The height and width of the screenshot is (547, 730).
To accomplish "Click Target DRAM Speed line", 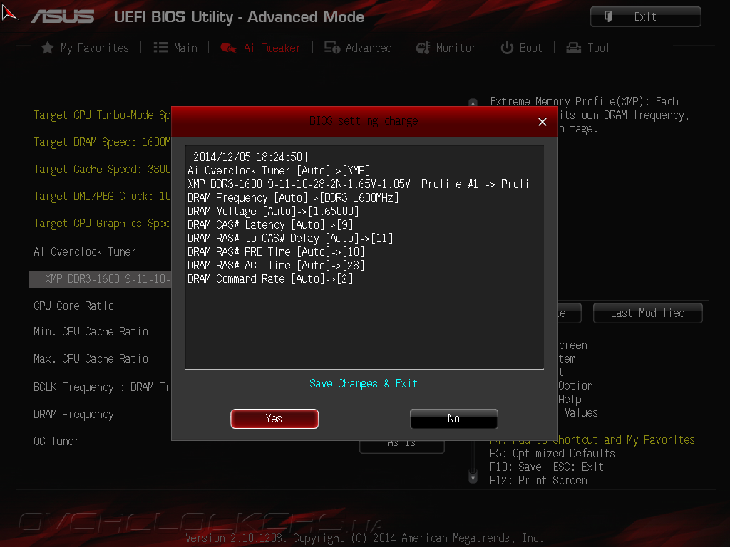I will 103,142.
